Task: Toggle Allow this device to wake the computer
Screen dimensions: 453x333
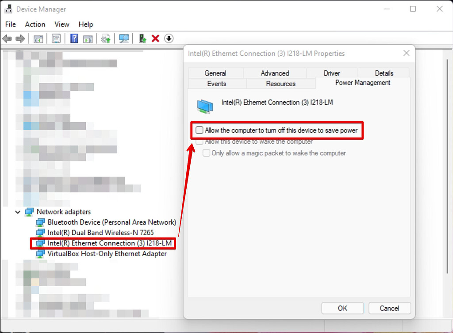Action: pos(200,142)
